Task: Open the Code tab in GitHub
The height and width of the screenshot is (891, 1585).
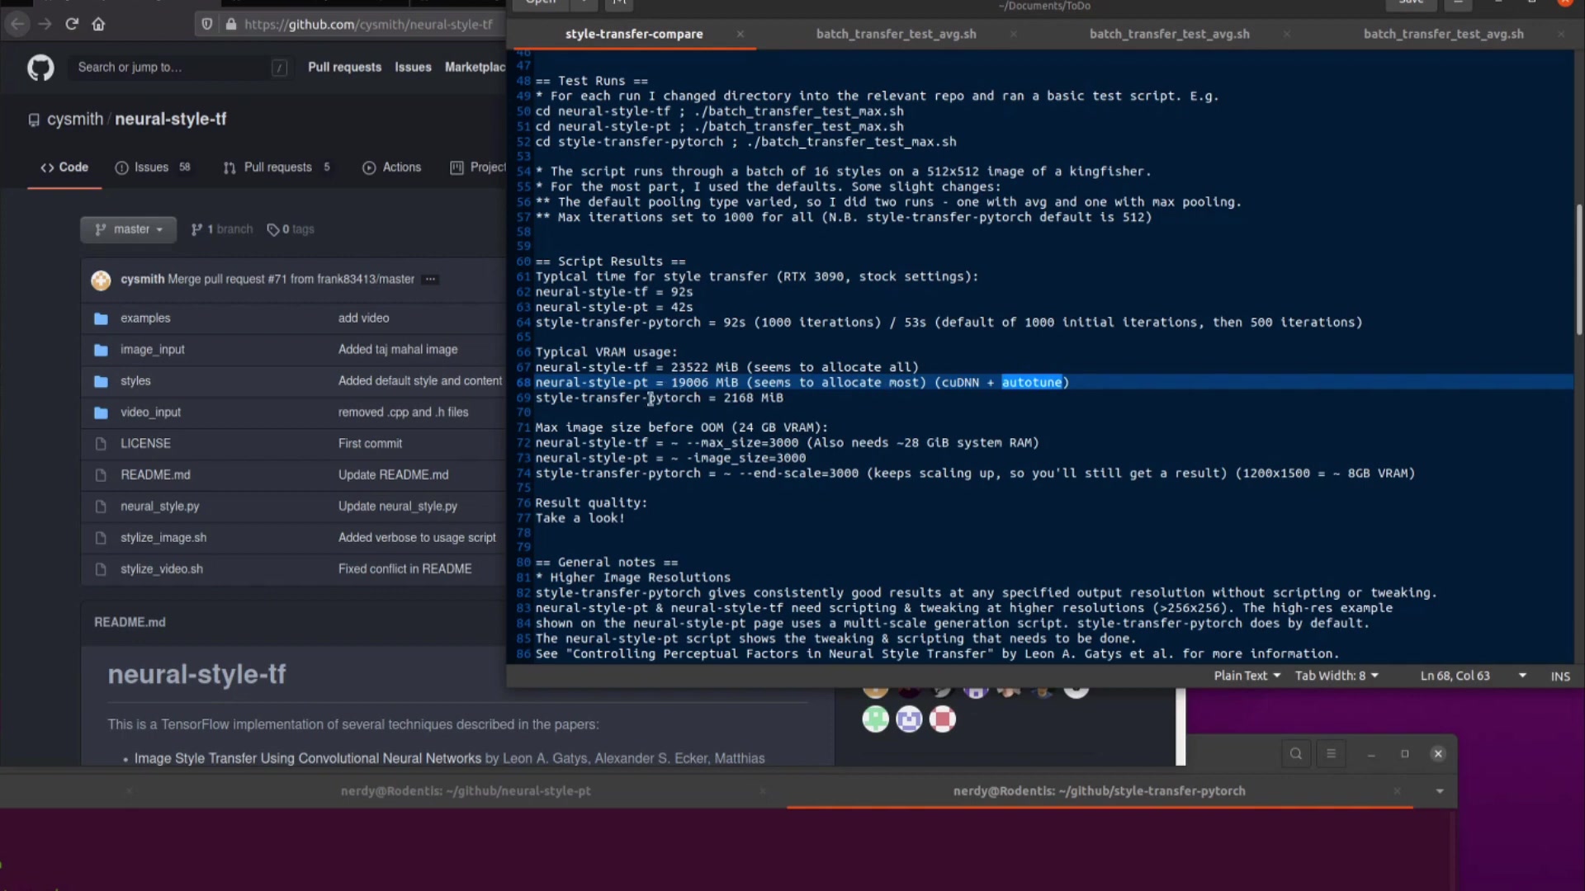Action: tap(64, 167)
